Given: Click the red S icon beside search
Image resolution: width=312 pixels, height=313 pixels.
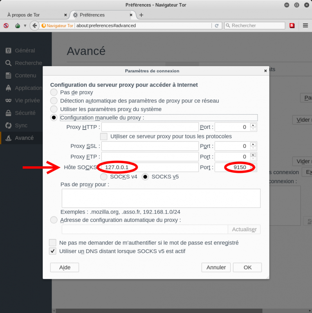Looking at the screenshot, I should coord(292,25).
